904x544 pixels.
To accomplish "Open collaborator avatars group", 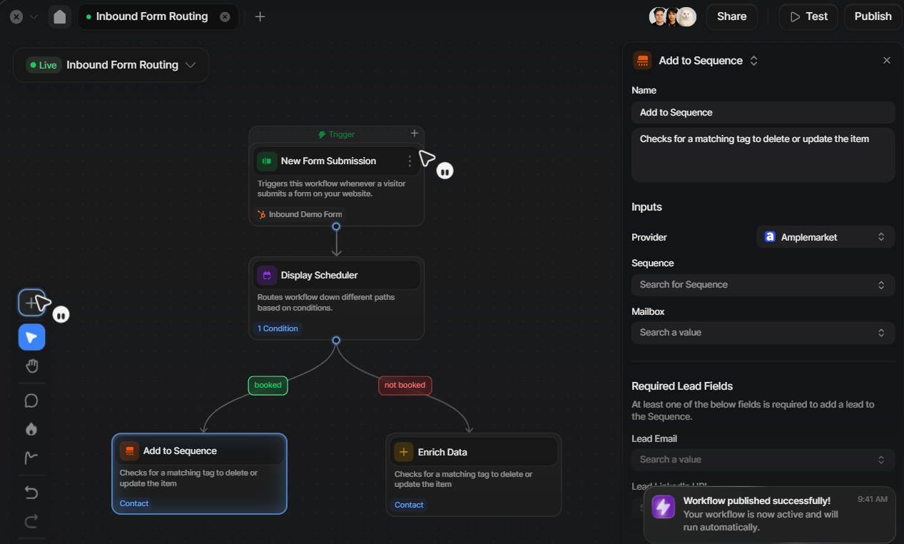I will tap(672, 16).
